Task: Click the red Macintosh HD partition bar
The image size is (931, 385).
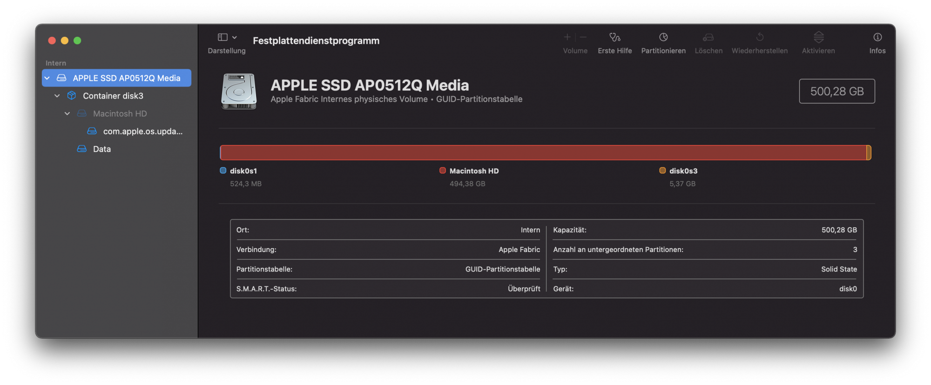Action: (543, 153)
